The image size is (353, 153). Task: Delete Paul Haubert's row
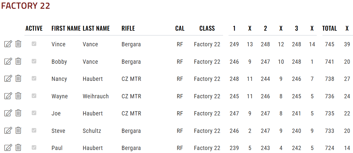pyautogui.click(x=18, y=148)
